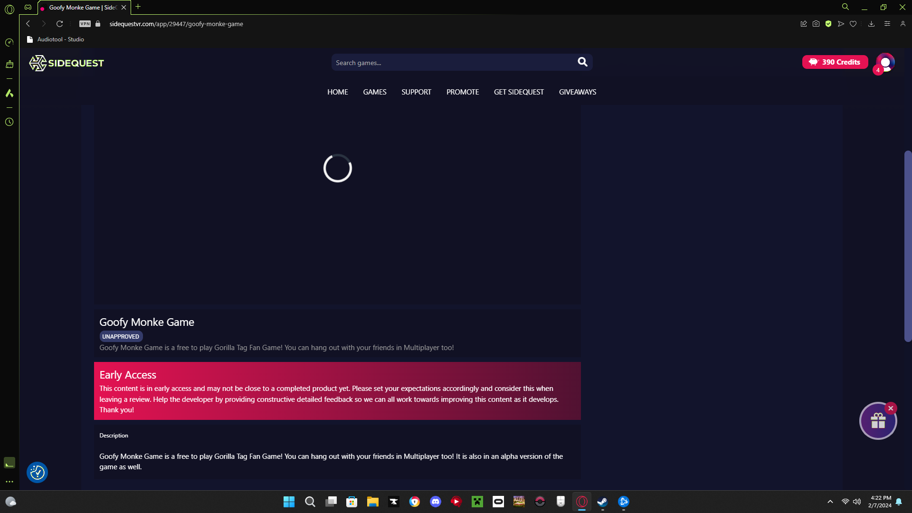Launch Discord from the taskbar
The width and height of the screenshot is (912, 513).
pos(435,501)
